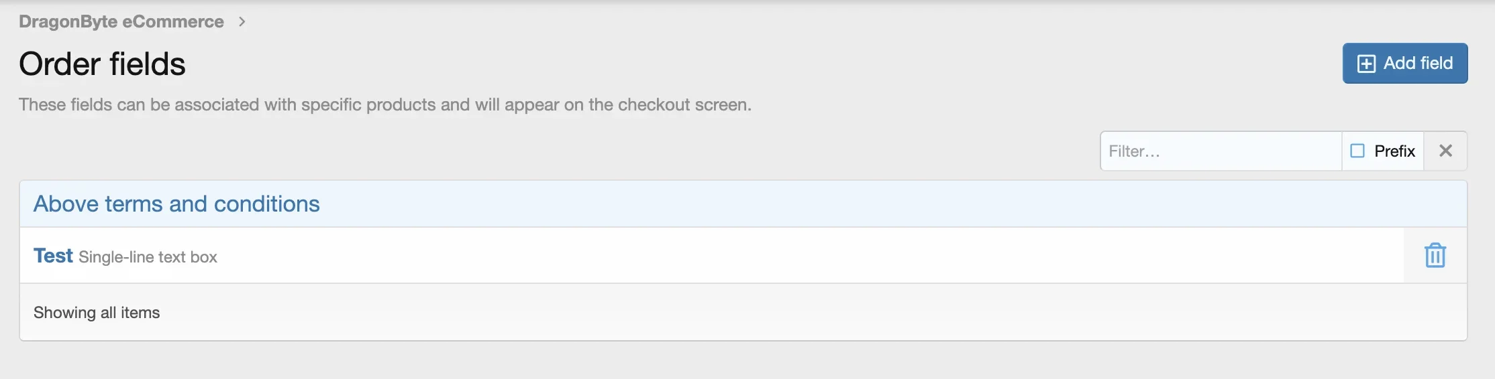This screenshot has height=379, width=1495.
Task: Click the Add field button
Action: tap(1405, 63)
